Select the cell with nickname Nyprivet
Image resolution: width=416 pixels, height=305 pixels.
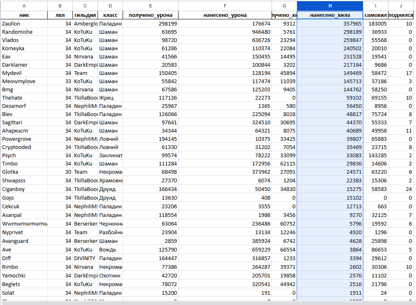pyautogui.click(x=24, y=232)
